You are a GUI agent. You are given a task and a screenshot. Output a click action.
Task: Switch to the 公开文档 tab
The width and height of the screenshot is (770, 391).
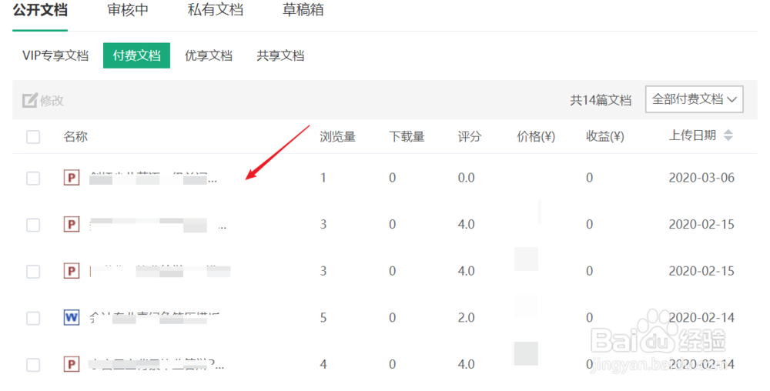pyautogui.click(x=40, y=10)
